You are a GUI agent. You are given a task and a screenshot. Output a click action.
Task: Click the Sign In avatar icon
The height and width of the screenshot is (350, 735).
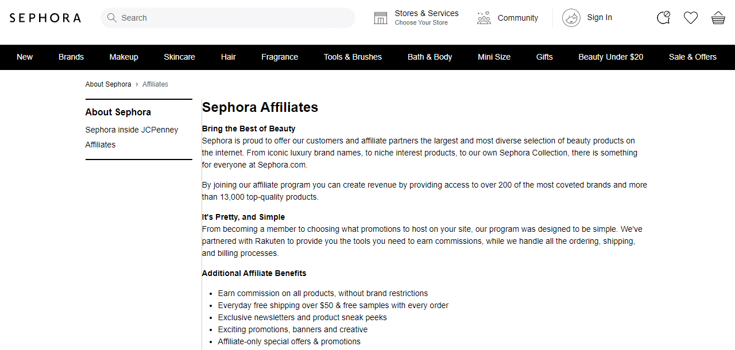571,18
